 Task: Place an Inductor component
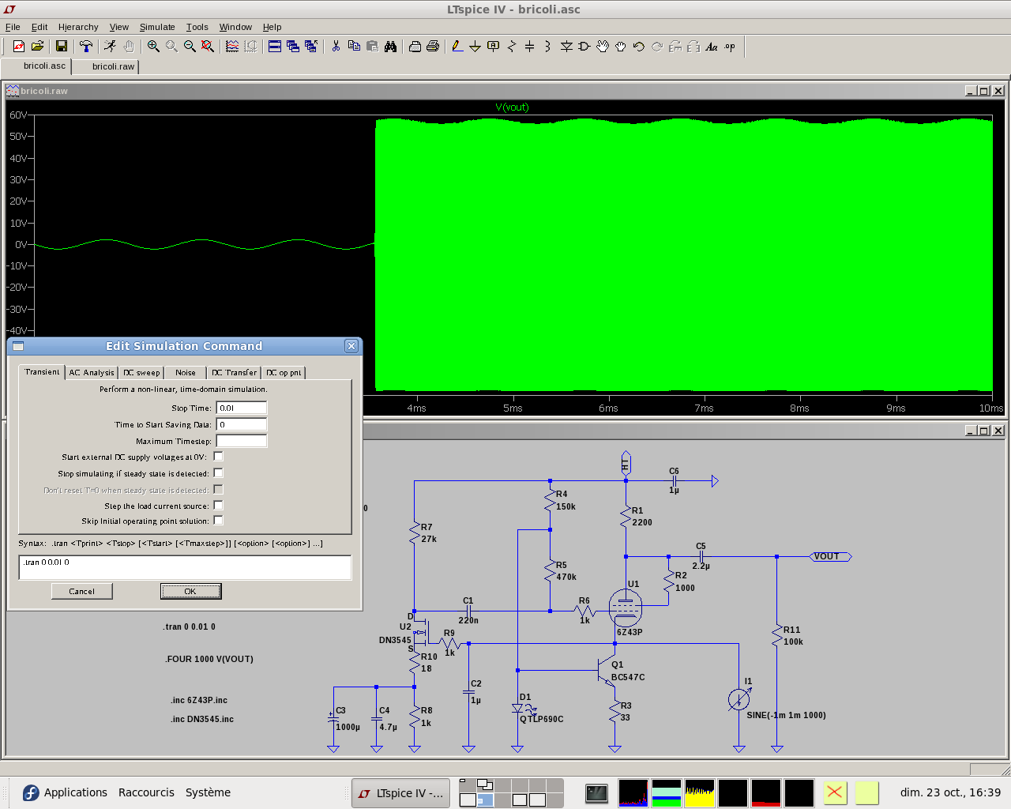[x=547, y=47]
